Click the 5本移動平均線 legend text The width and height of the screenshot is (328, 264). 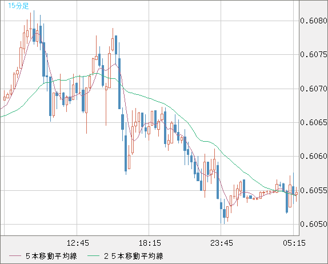(x=51, y=256)
